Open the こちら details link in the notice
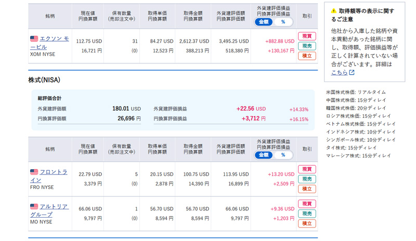416x241 pixels. (339, 73)
